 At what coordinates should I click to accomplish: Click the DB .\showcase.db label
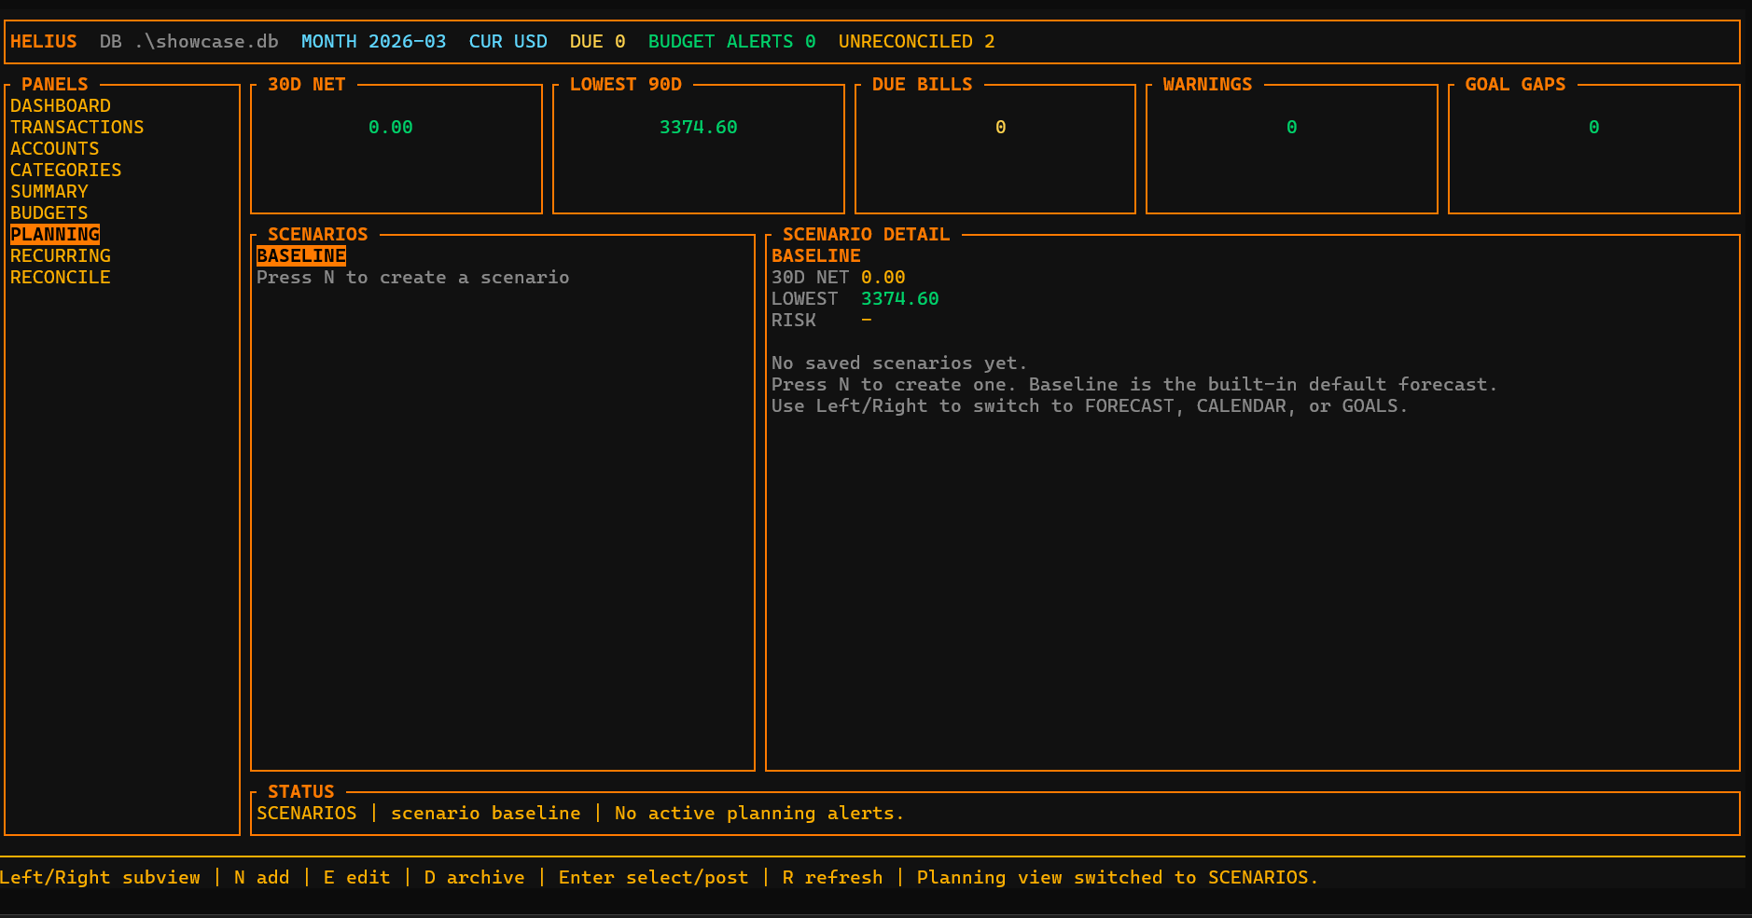pos(189,42)
